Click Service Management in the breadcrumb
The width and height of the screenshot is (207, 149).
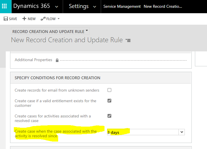click(122, 6)
